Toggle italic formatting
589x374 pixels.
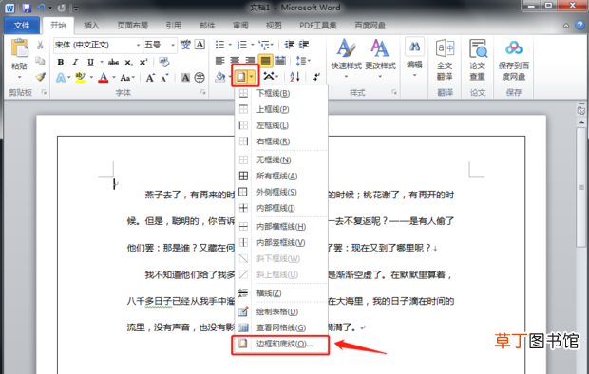click(x=75, y=62)
